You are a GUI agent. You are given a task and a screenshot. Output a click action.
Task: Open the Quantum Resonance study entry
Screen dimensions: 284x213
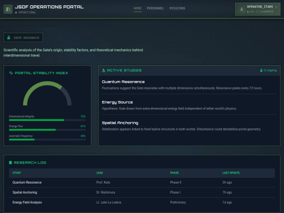coord(189,85)
